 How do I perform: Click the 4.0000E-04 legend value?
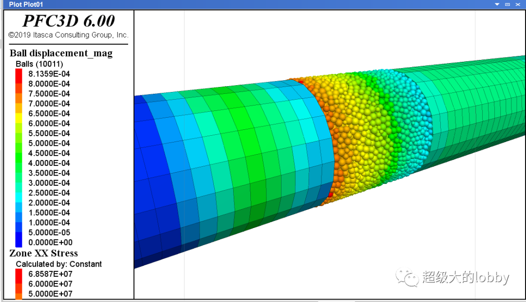(49, 163)
